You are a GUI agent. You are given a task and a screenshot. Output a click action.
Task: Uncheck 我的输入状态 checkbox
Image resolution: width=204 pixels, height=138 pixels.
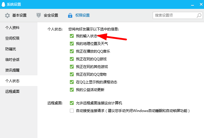click(72, 36)
